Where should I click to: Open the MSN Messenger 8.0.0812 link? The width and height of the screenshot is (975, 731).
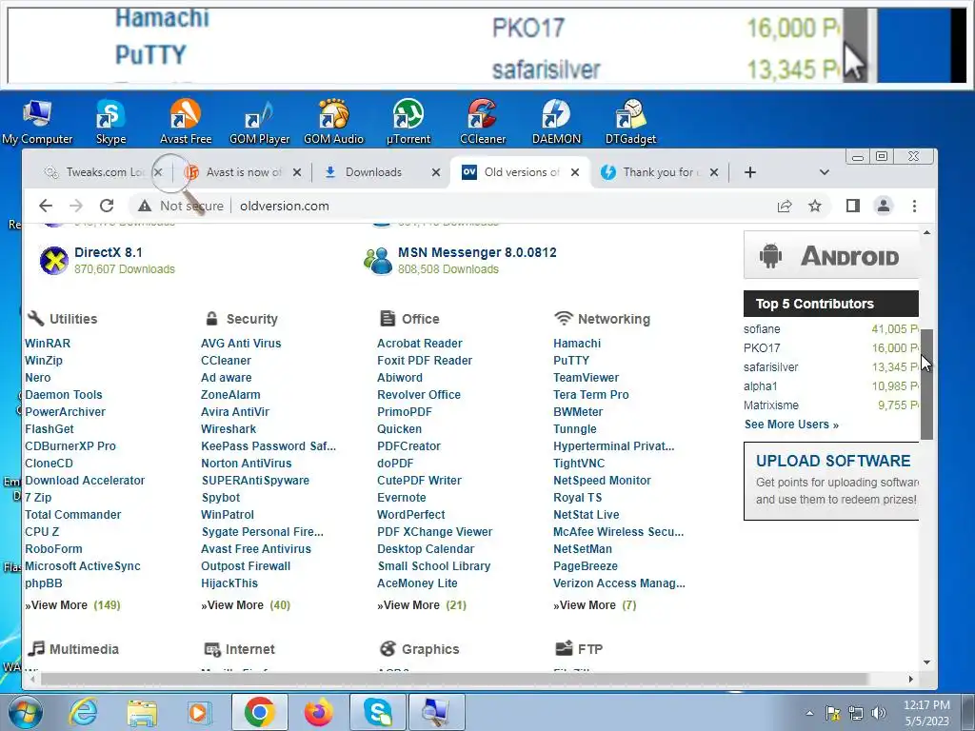(477, 252)
